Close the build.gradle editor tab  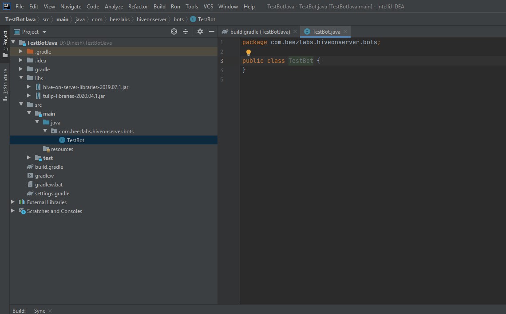(x=295, y=31)
